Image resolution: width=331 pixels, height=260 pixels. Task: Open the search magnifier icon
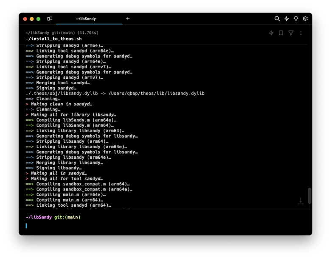point(277,19)
